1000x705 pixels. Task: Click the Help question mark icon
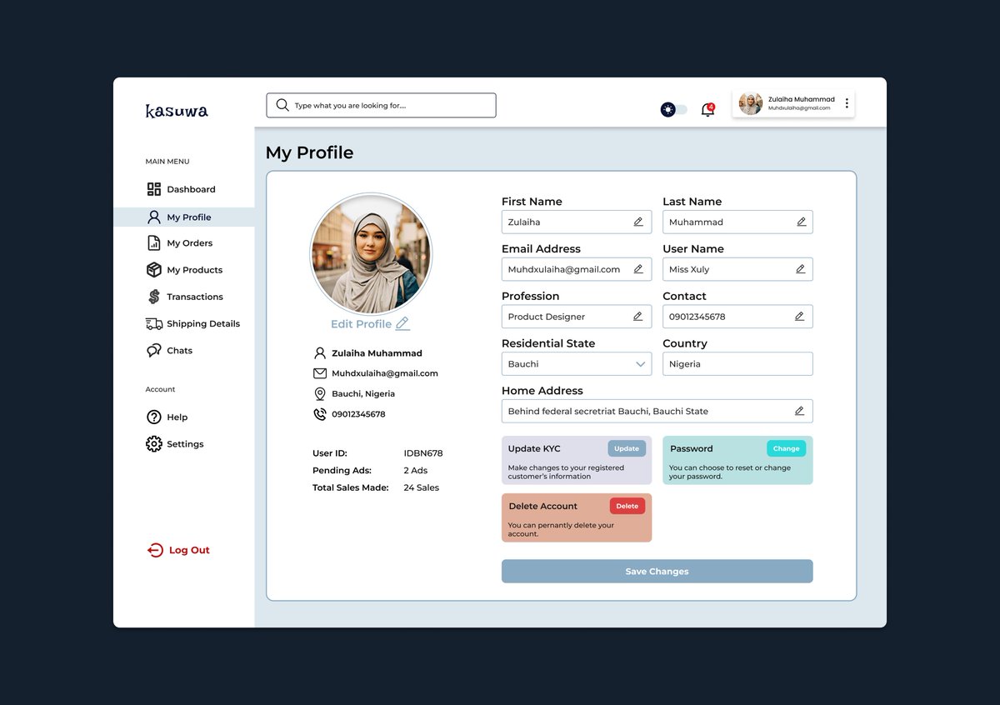click(x=154, y=417)
